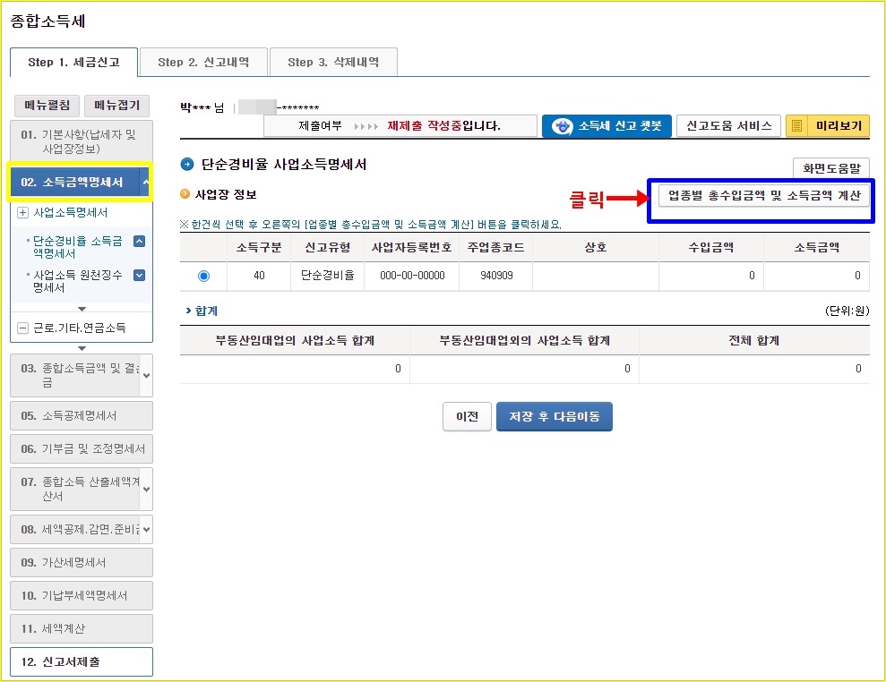Open 02. 소득금액명세서 menu item

tap(74, 182)
